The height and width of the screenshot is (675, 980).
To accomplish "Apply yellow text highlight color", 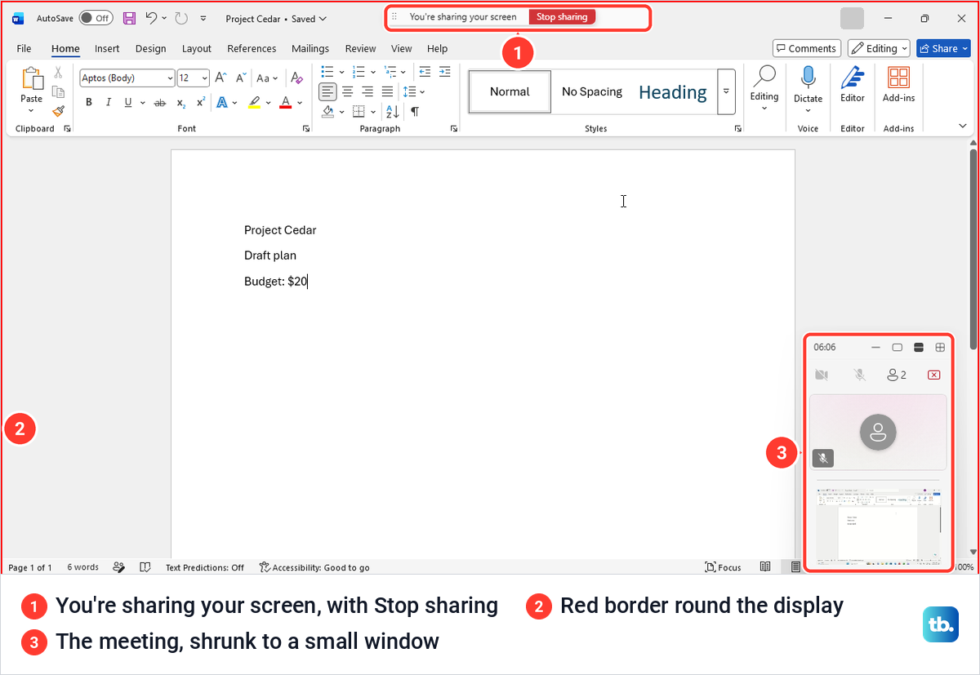I will [254, 103].
